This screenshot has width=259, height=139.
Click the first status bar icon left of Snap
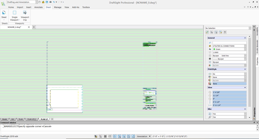click(x=96, y=136)
